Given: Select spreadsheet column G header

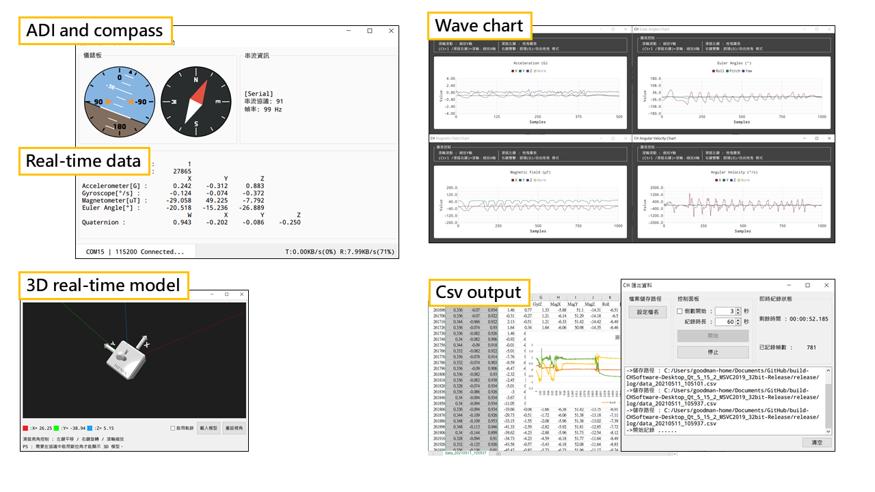Looking at the screenshot, I should click(541, 297).
